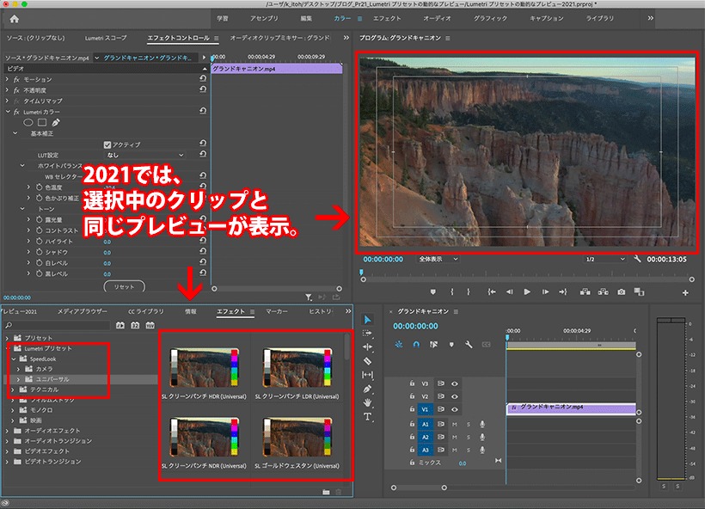Expand the ビデオエフェクト folder
705x509 pixels.
[7, 451]
